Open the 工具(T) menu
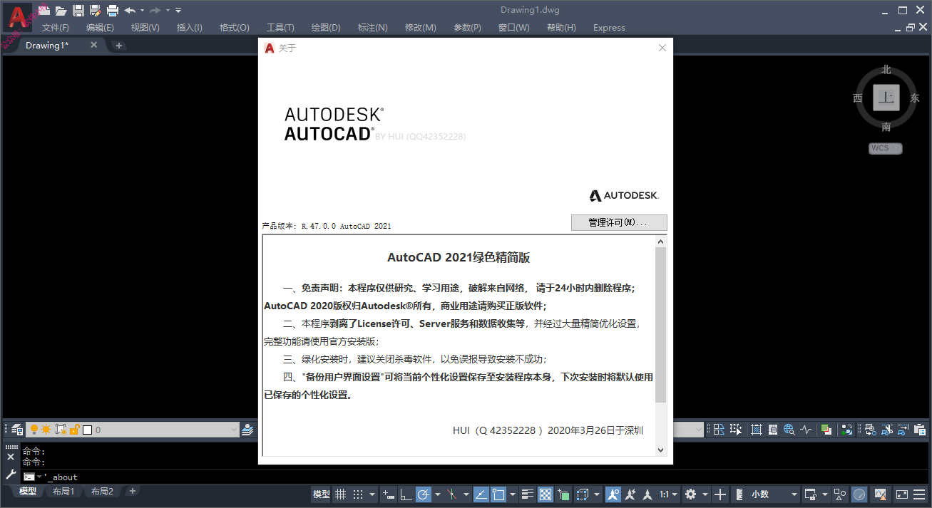The height and width of the screenshot is (508, 932). [280, 28]
